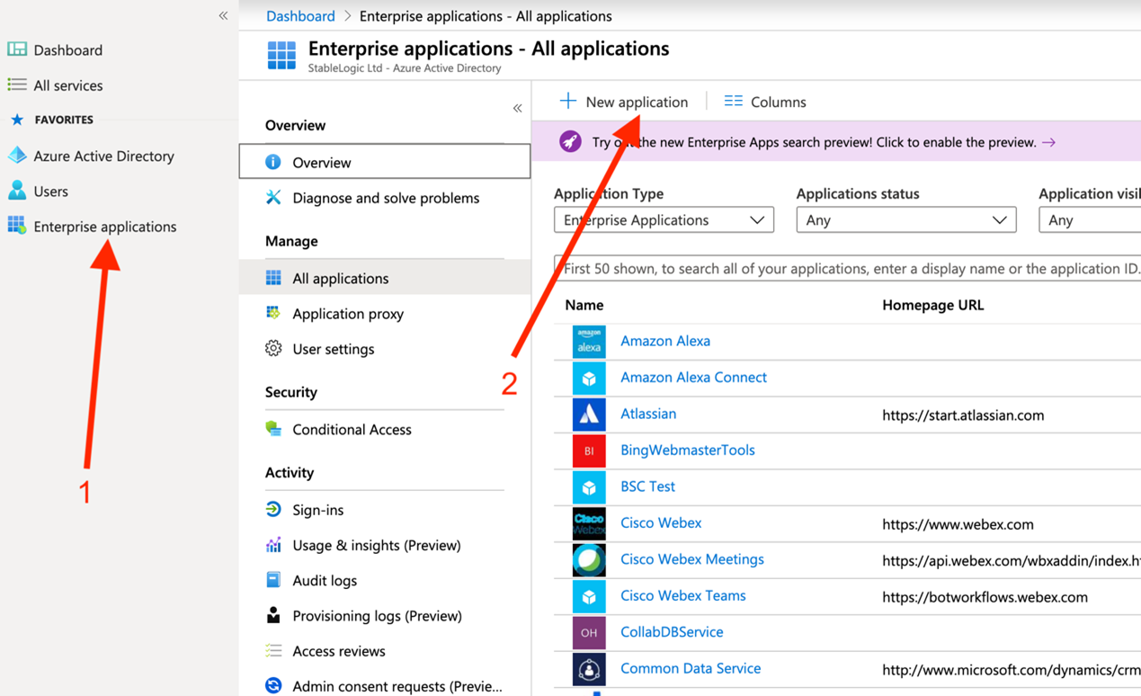
Task: Click the Dashboard icon in left sidebar
Action: 17,49
